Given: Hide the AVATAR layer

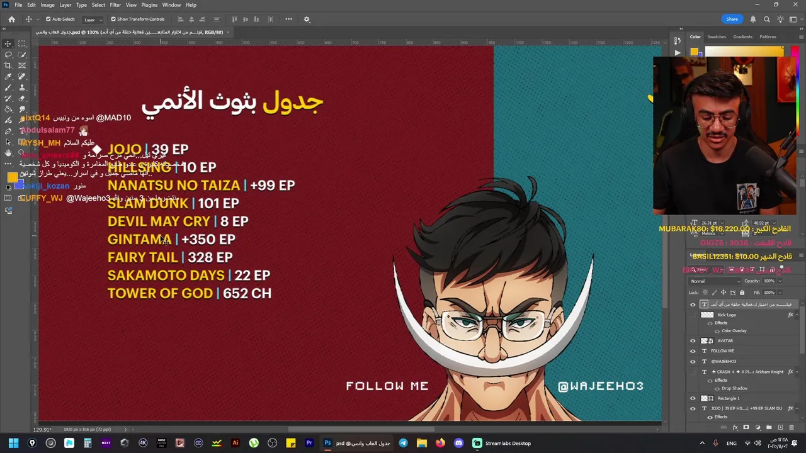Looking at the screenshot, I should [693, 341].
